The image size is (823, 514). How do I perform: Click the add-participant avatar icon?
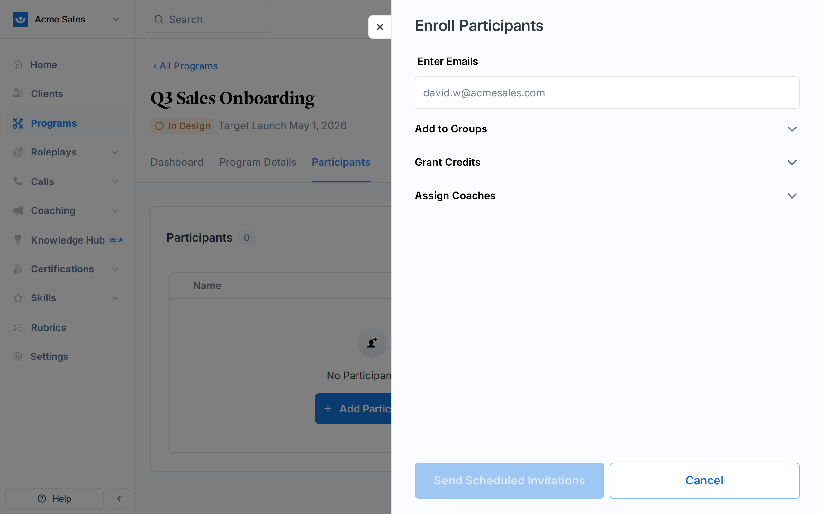click(x=372, y=343)
